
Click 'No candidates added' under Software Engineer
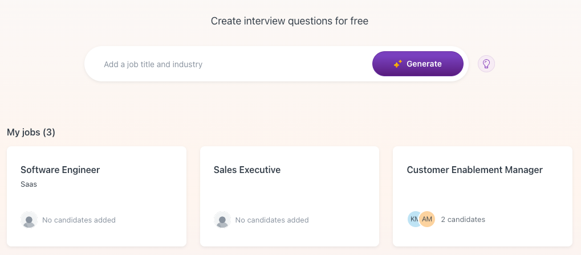click(79, 220)
